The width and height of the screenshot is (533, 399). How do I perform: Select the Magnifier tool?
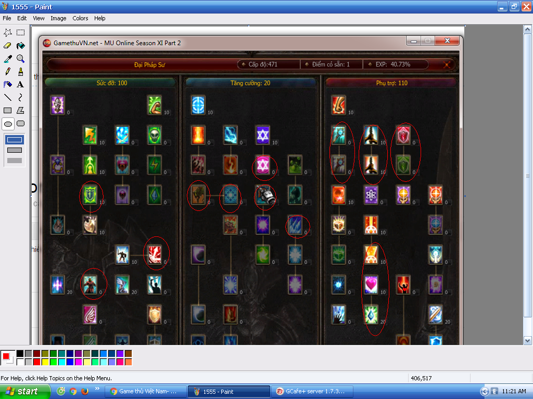coord(21,59)
